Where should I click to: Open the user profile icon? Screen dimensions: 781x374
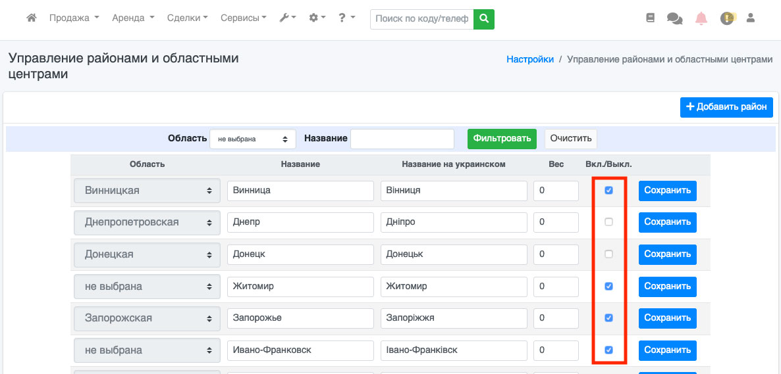coord(750,18)
